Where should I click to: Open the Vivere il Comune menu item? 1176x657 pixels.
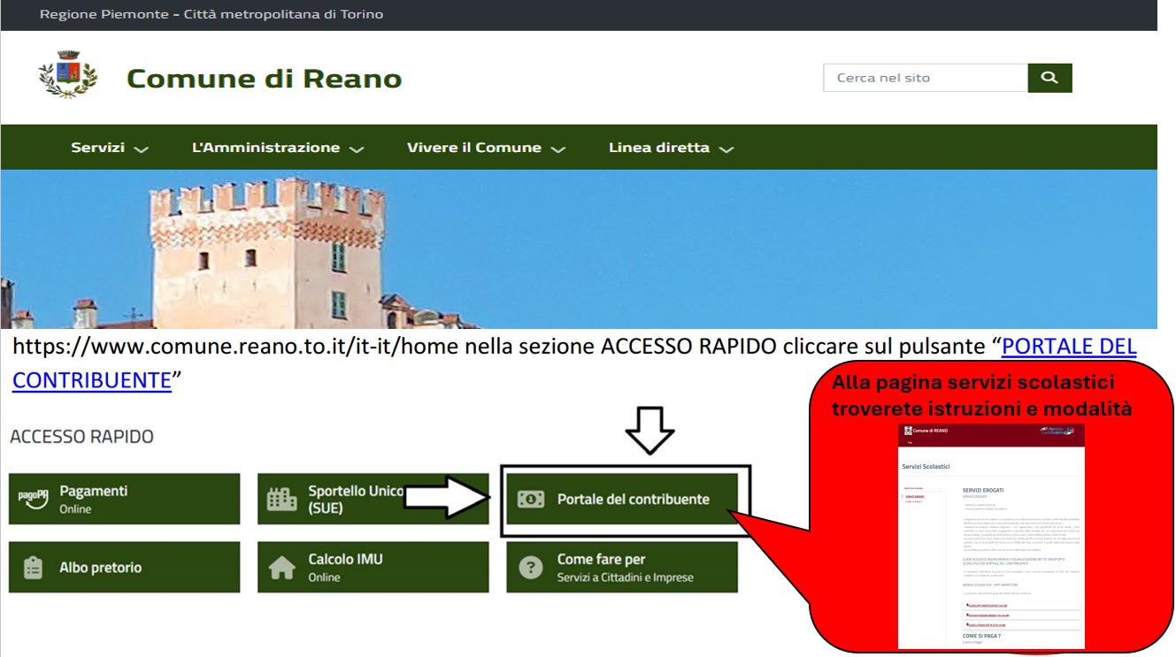tap(473, 148)
